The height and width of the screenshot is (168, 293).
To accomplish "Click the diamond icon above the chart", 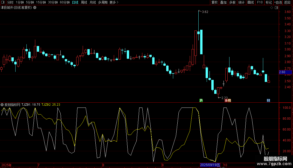I will (272, 8).
